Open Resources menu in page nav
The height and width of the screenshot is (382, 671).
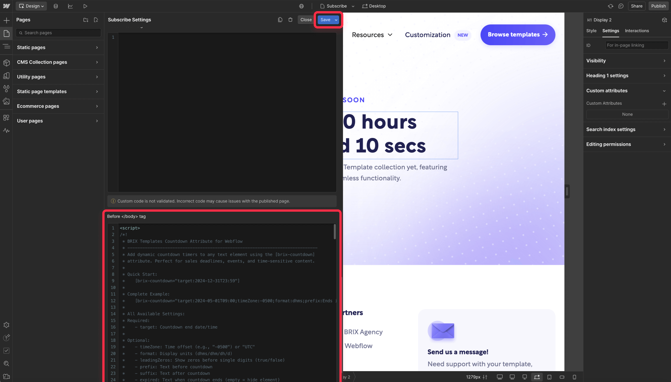[x=372, y=35]
